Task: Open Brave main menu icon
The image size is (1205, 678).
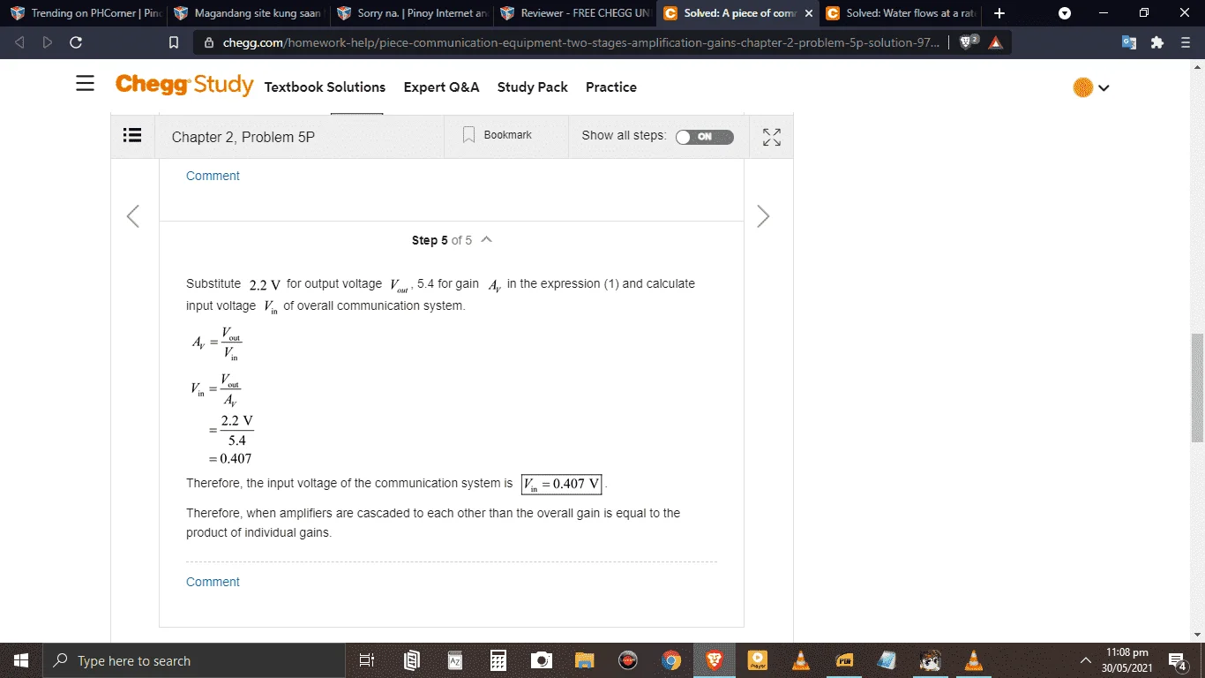Action: coord(1186,42)
